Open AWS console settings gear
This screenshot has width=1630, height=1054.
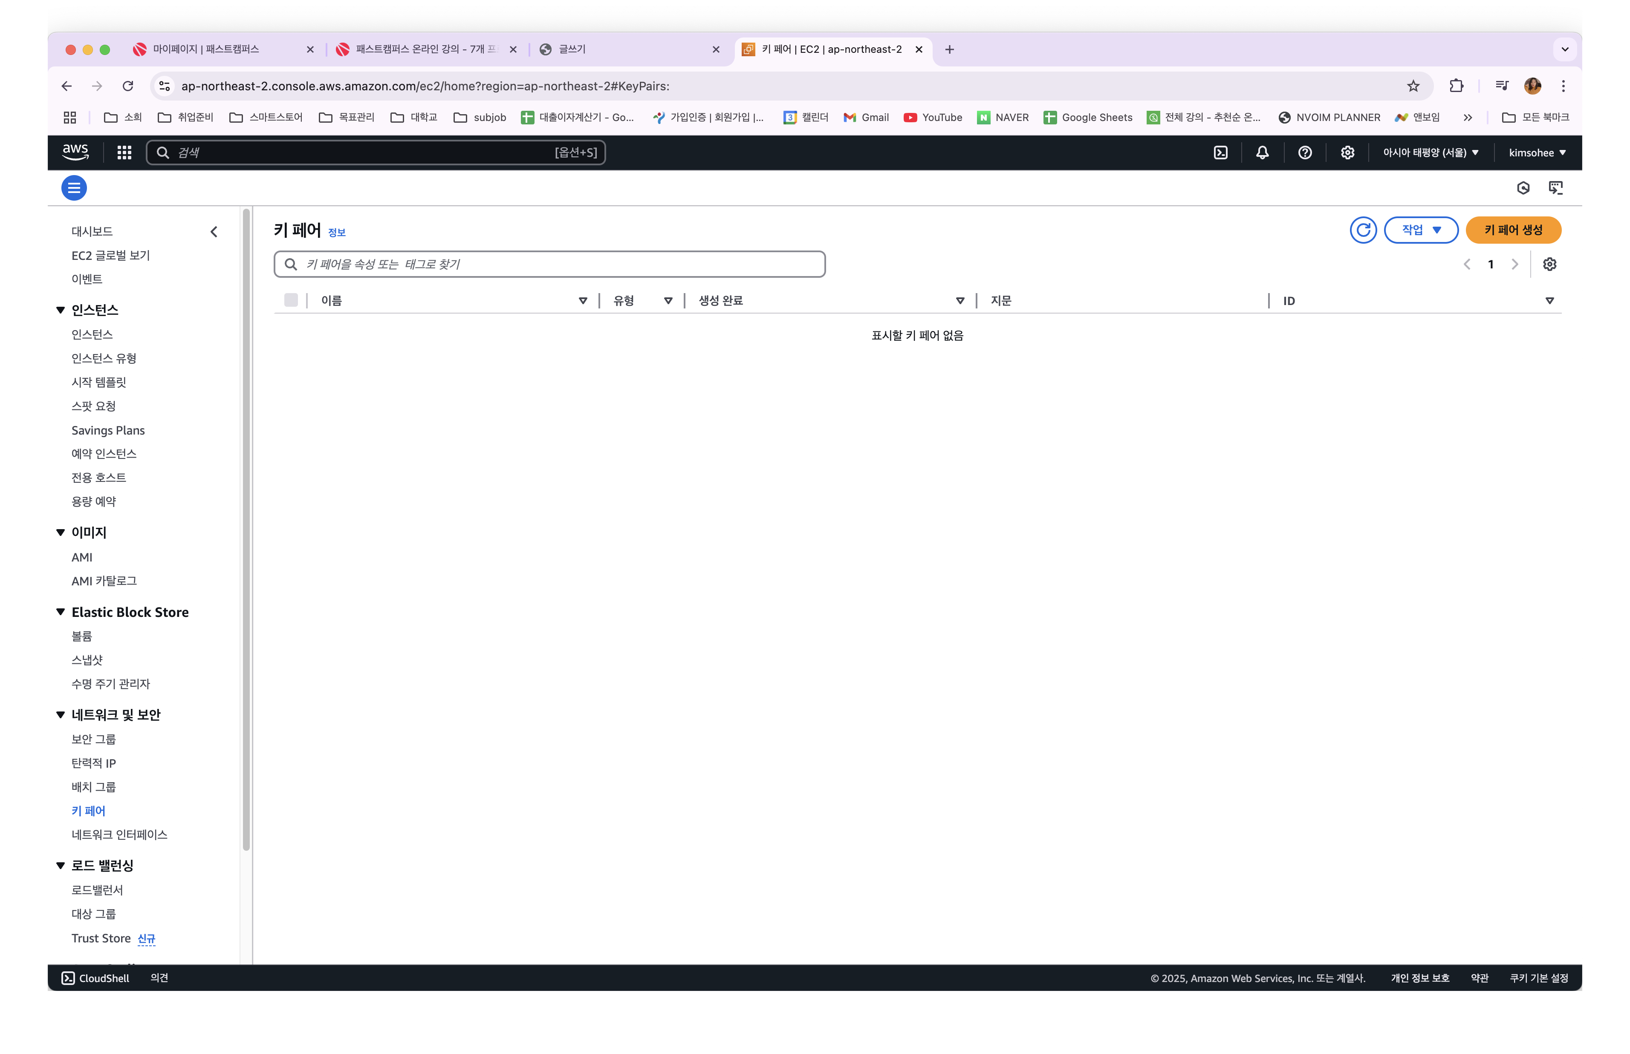click(1347, 153)
